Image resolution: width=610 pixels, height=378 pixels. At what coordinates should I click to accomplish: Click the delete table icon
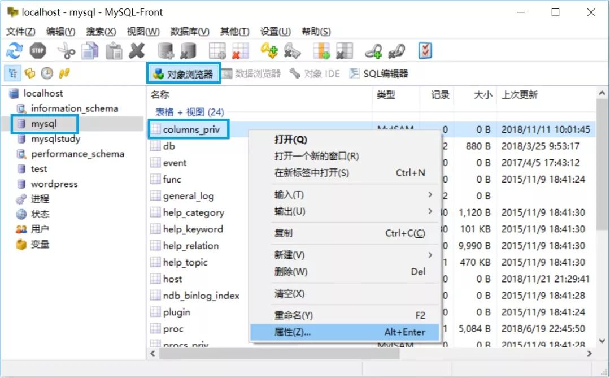[x=240, y=51]
